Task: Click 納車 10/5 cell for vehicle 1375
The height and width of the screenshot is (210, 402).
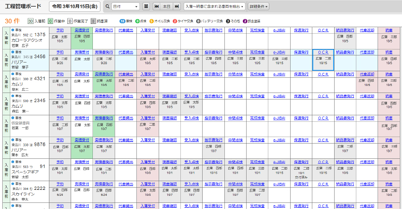Action: [x=389, y=41]
